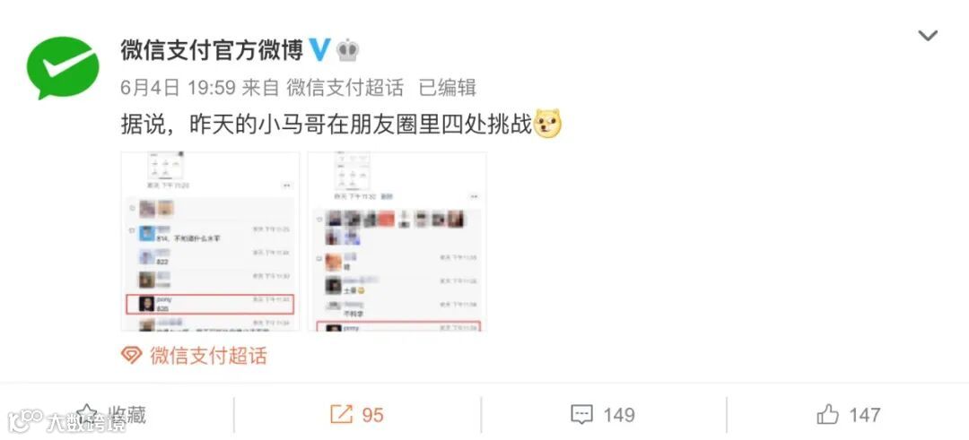This screenshot has width=969, height=440.
Task: Like the post with thumbs-up icon
Action: (828, 414)
